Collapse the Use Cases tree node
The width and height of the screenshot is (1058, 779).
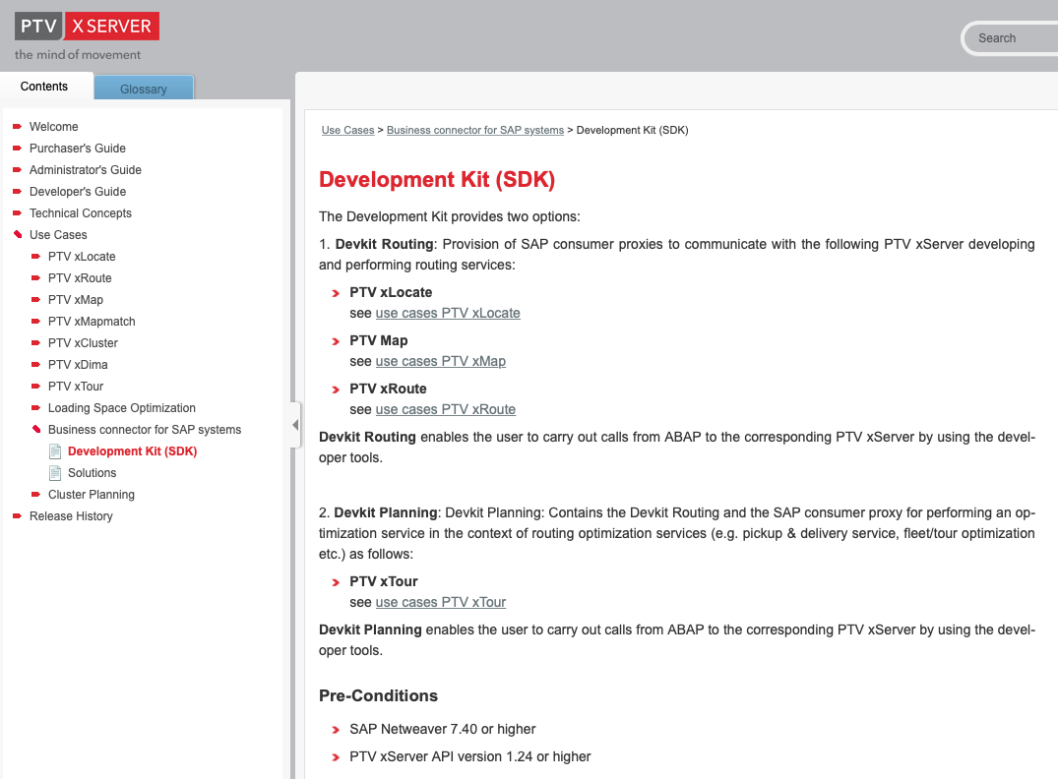click(18, 235)
